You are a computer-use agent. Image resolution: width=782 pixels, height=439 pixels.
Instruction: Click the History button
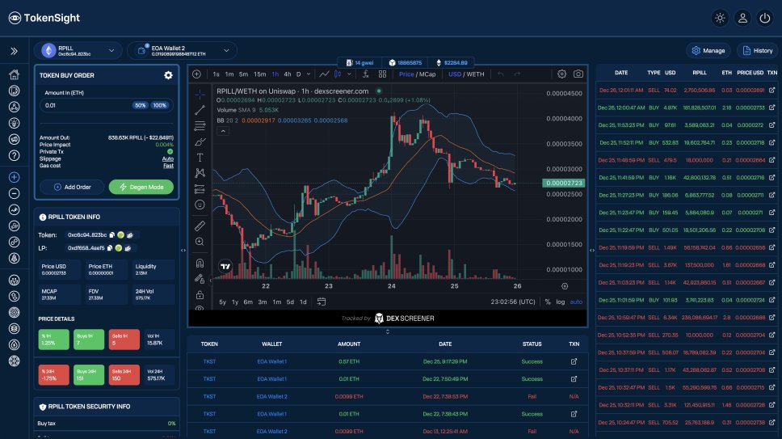(x=758, y=50)
